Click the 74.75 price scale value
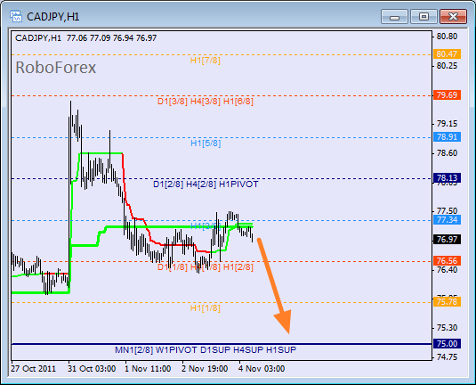476x385 pixels. [x=447, y=356]
